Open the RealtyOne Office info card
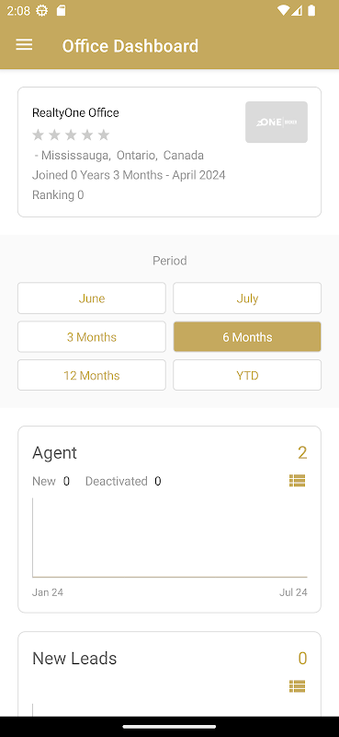Screen dimensions: 339x737 170,152
